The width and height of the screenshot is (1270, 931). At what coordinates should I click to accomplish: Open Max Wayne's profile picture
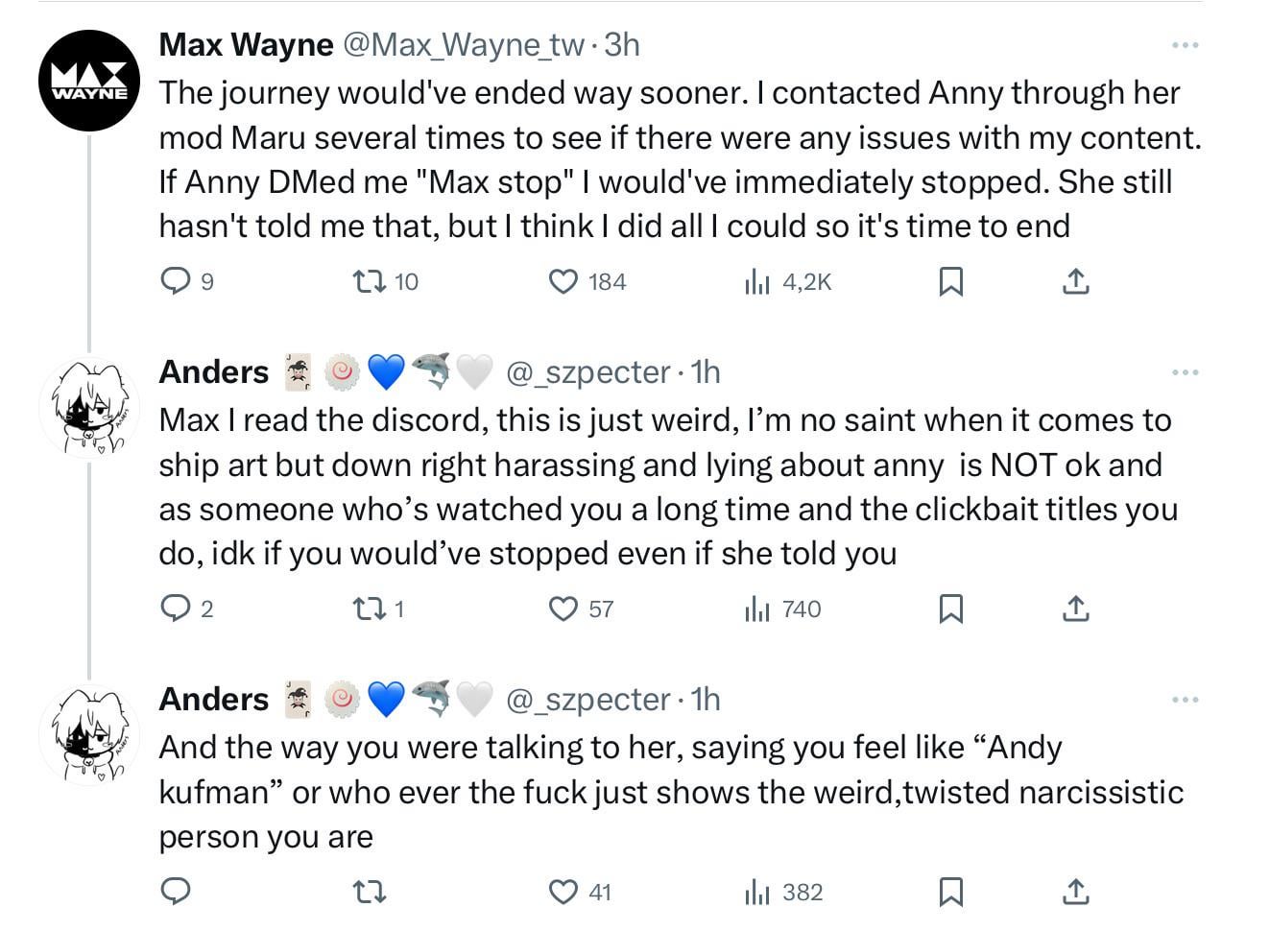89,81
